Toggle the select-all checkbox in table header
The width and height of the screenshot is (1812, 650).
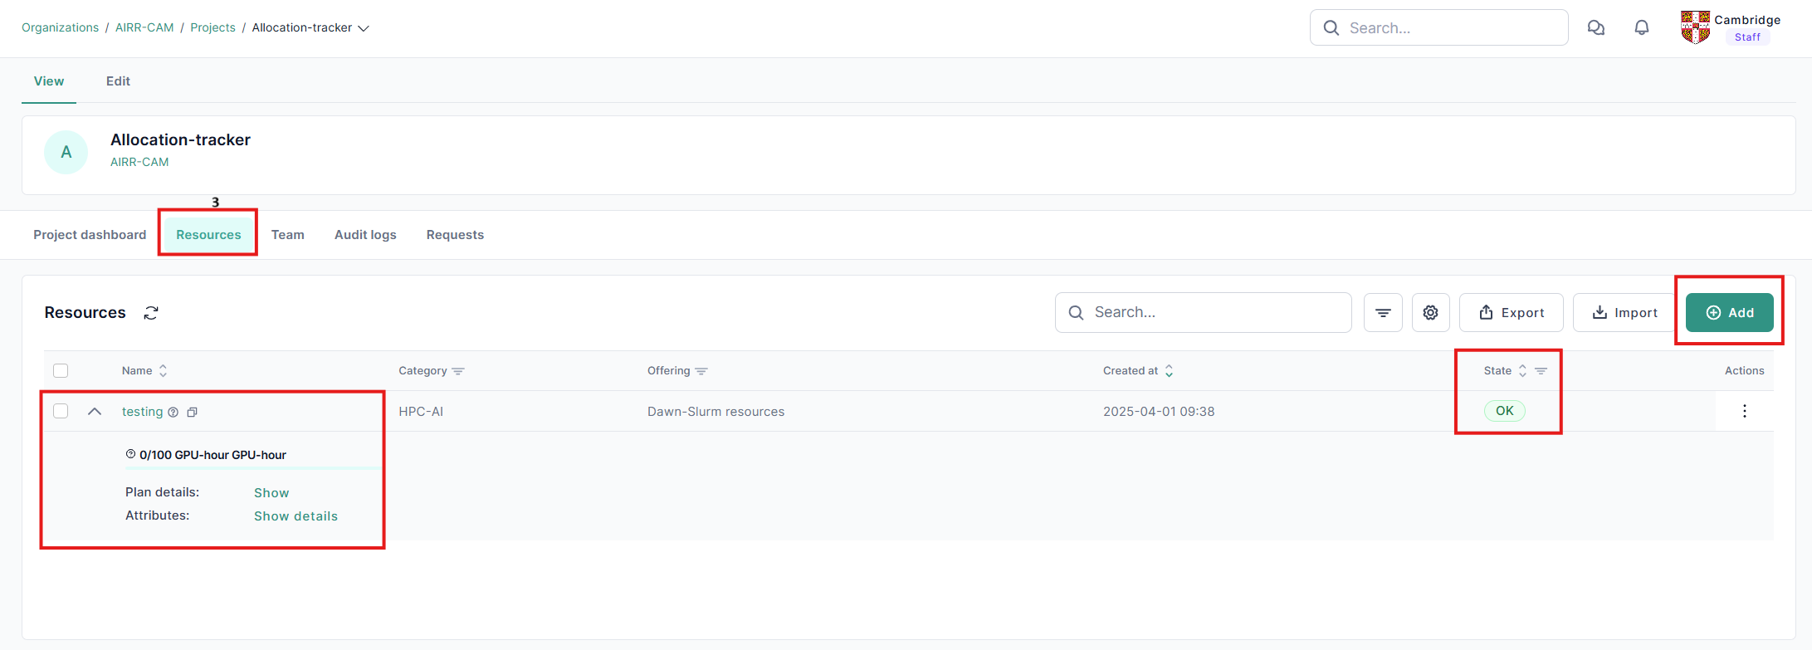click(x=61, y=371)
